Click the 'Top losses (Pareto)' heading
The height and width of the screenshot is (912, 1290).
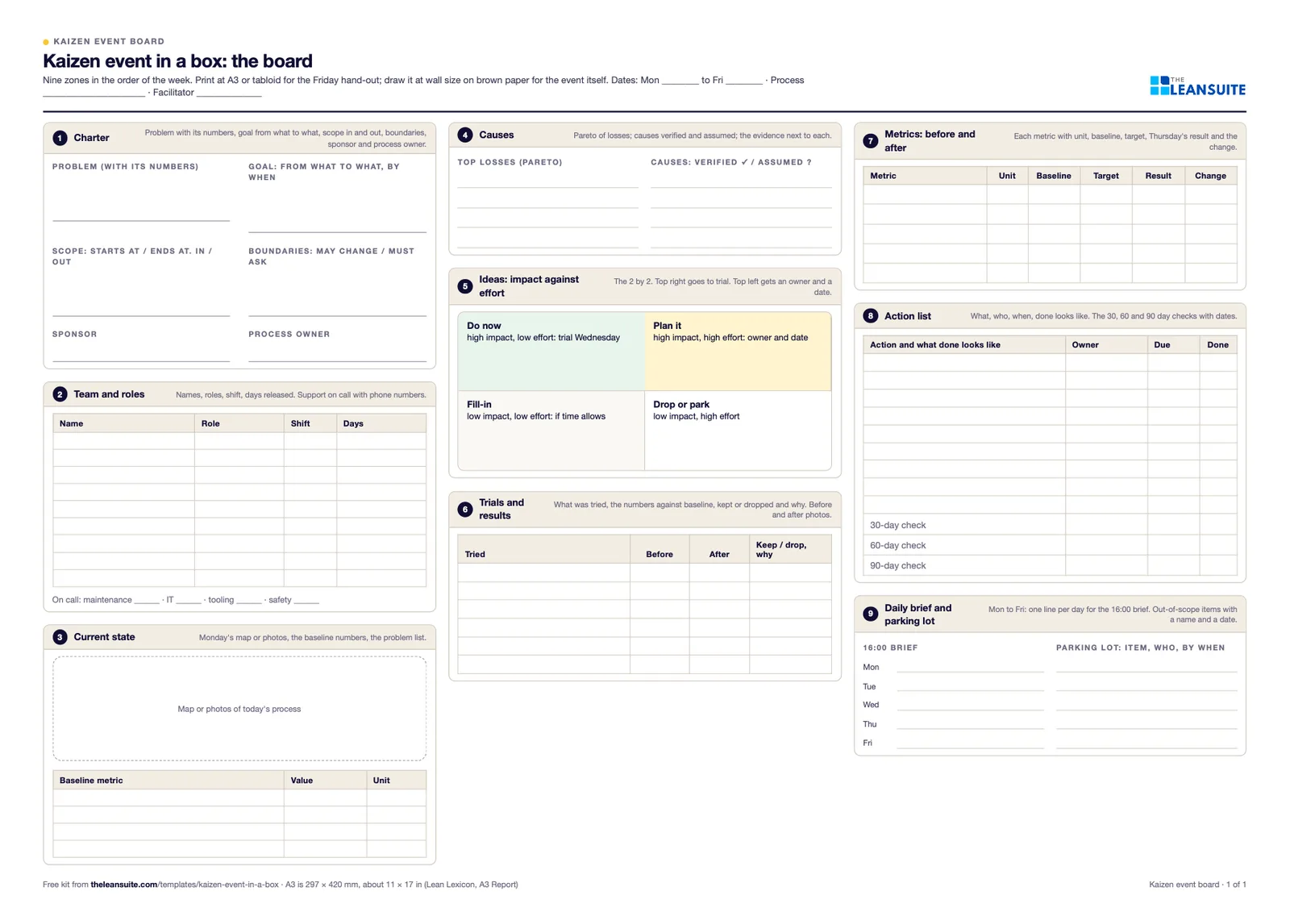[510, 162]
